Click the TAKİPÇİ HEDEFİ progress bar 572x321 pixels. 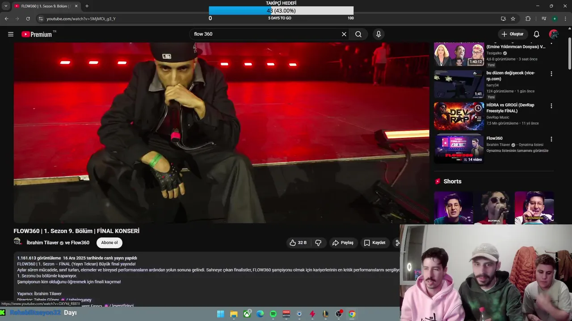tap(281, 11)
